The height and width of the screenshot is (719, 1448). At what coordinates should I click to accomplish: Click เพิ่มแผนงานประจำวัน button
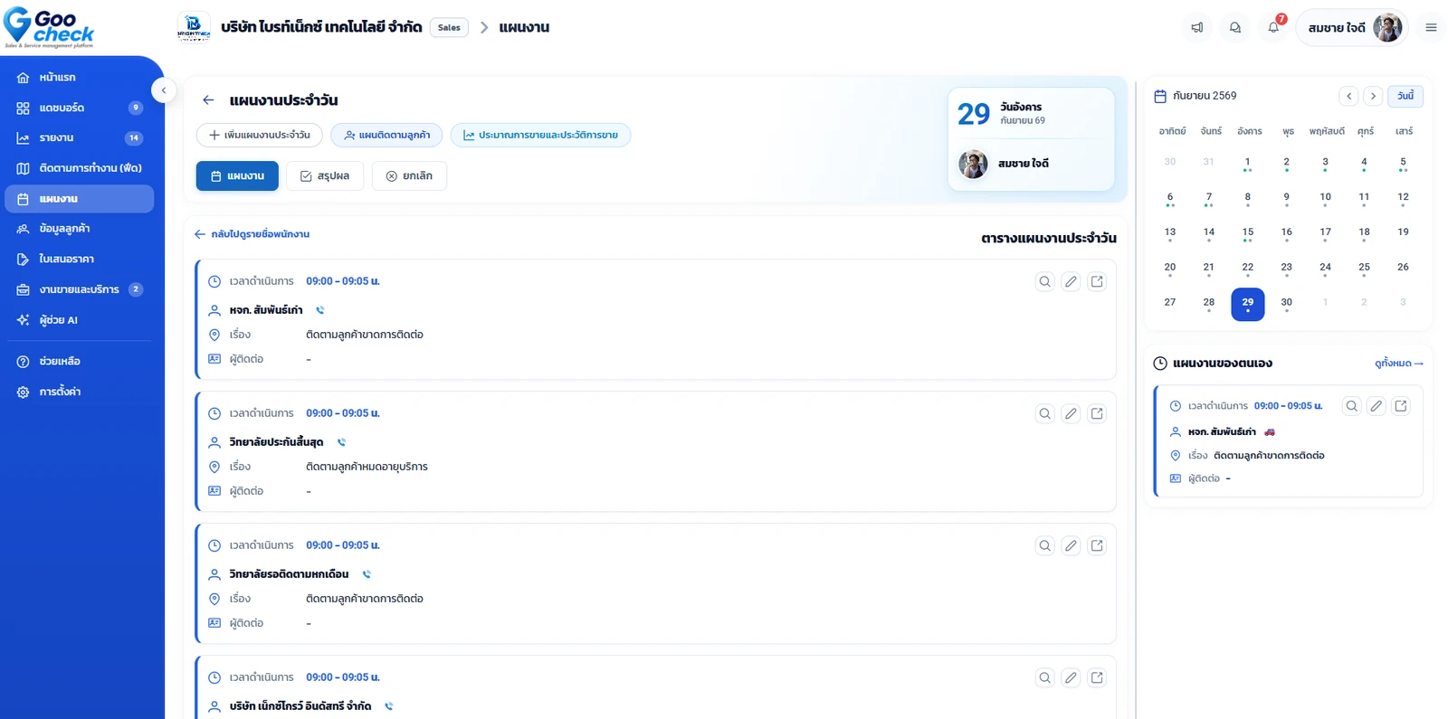[x=260, y=135]
